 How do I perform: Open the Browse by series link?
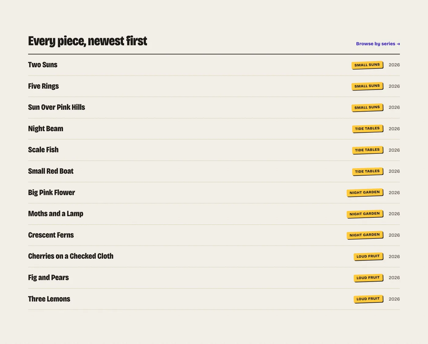pos(378,44)
